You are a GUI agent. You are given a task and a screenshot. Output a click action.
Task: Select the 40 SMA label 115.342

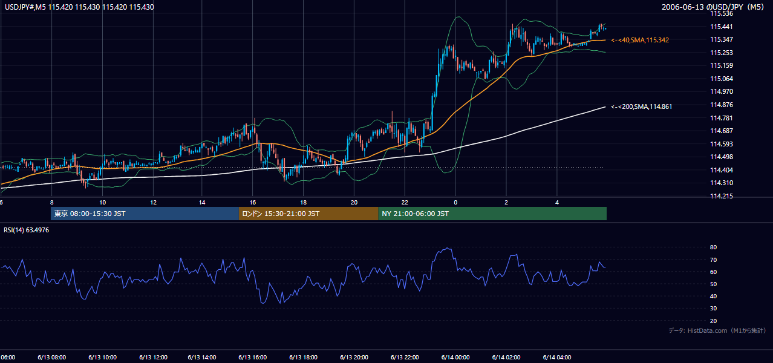point(640,40)
